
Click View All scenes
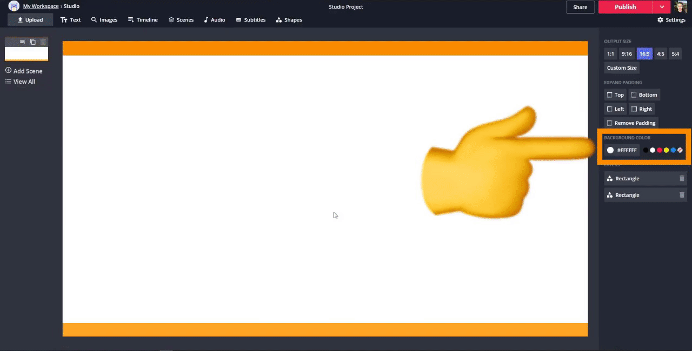tap(21, 82)
